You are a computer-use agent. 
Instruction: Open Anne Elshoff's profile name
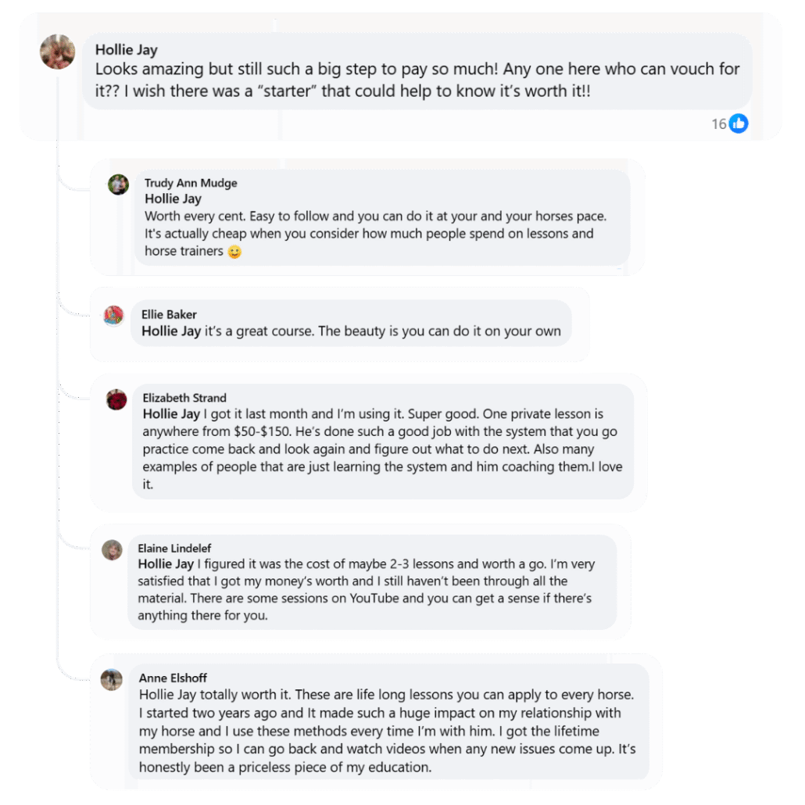(173, 678)
